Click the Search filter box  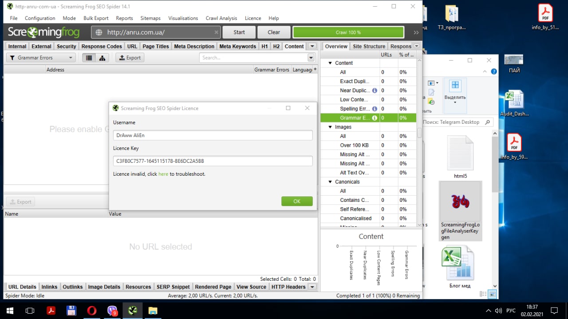pos(253,58)
